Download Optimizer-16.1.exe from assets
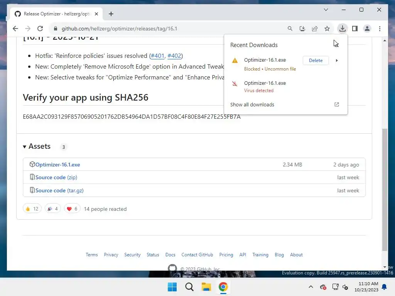 tap(58, 165)
